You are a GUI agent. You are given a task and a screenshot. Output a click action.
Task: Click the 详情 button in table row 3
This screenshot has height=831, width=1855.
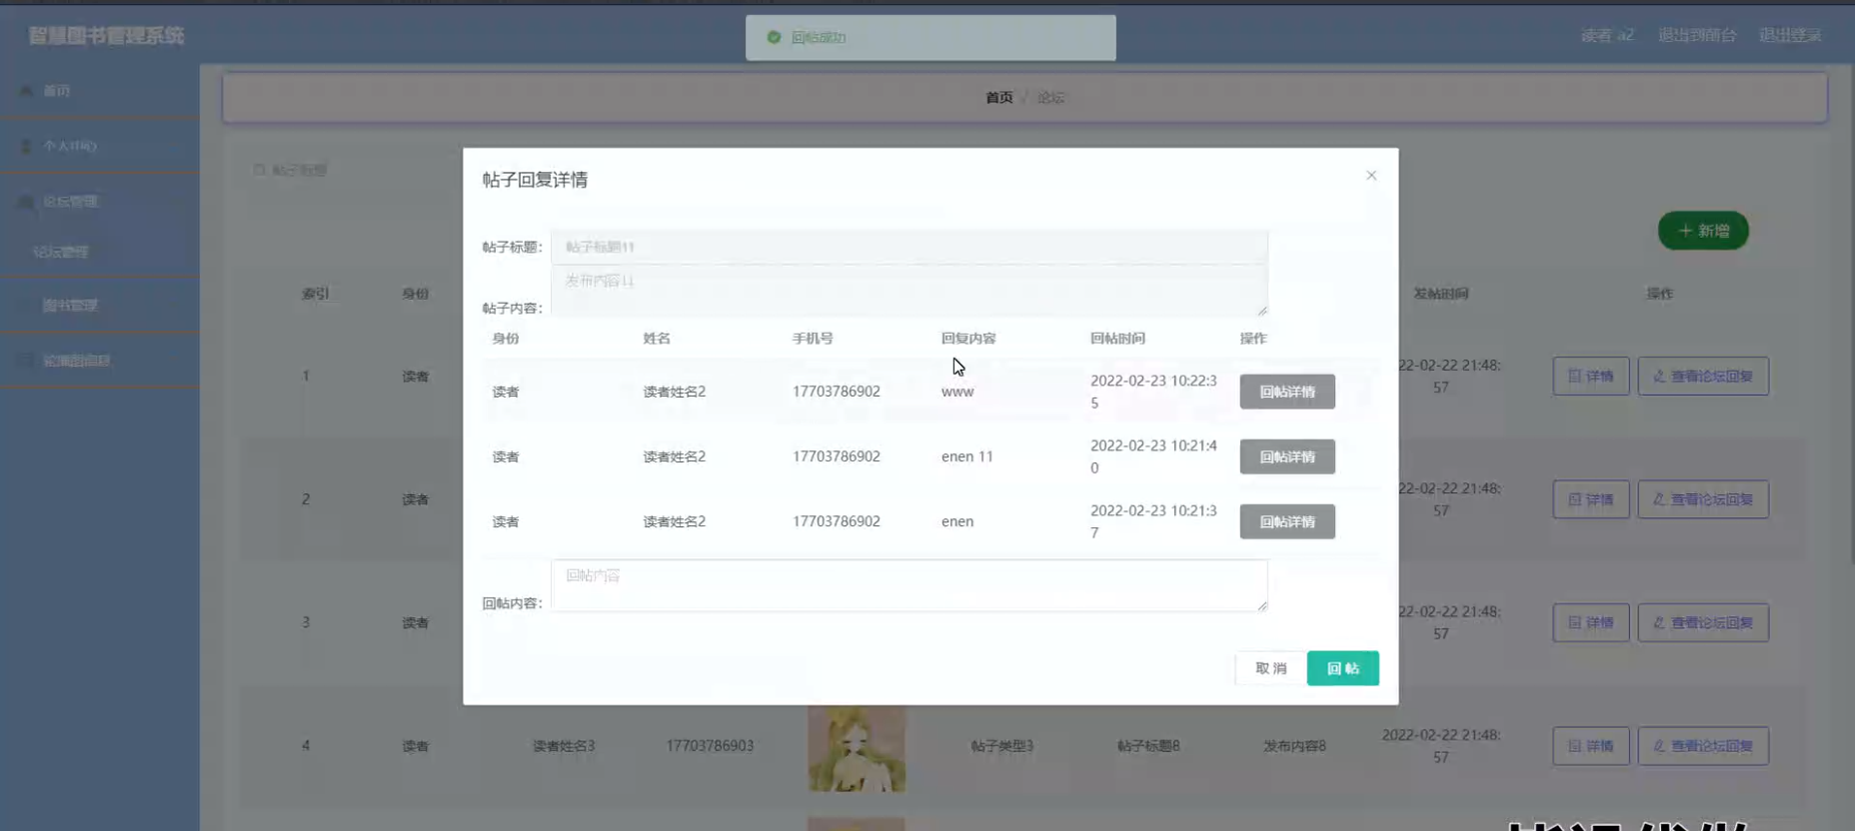[x=1591, y=622]
